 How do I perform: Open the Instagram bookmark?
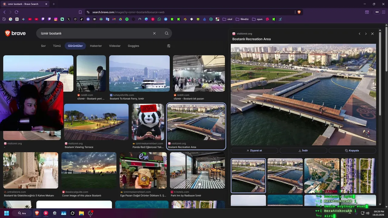coord(56,19)
